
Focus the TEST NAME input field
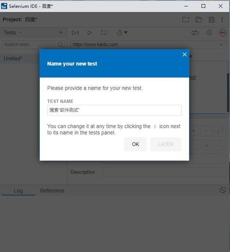[x=114, y=110]
